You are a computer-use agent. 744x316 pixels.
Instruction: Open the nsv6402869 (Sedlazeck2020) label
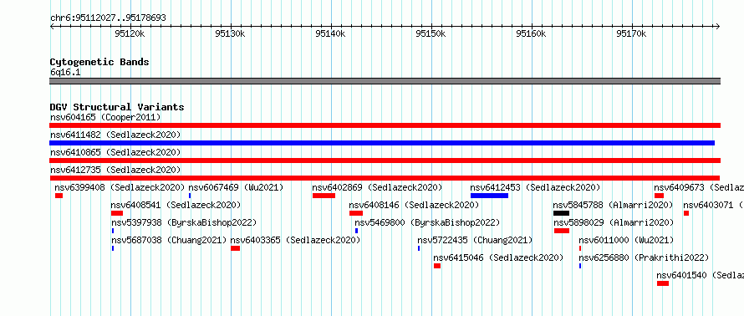(x=377, y=187)
